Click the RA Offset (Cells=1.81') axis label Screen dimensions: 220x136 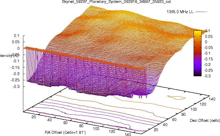point(65,132)
